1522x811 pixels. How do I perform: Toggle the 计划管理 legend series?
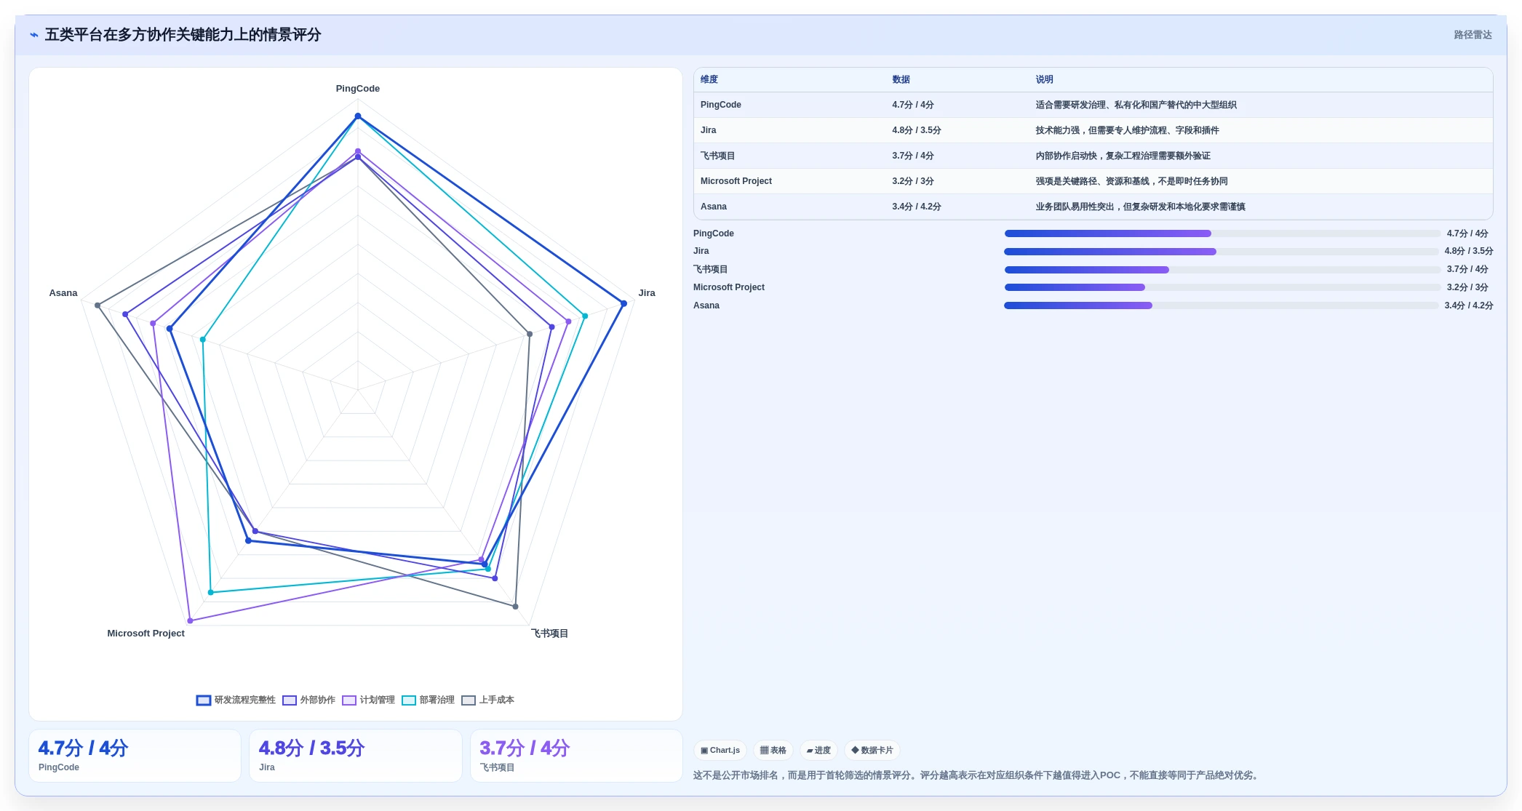tap(369, 700)
